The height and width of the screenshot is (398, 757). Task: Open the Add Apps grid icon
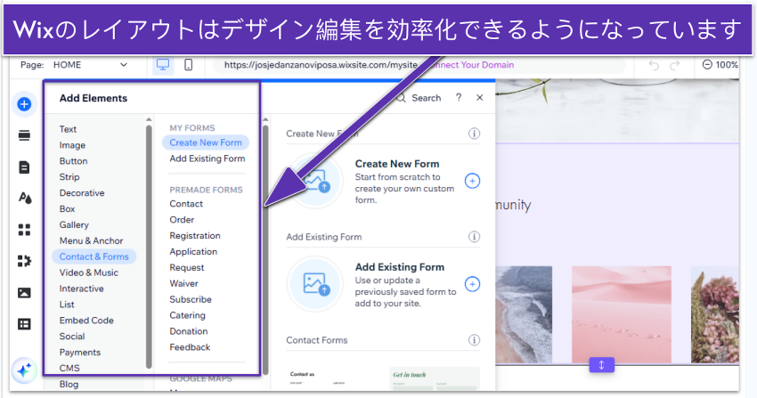pos(24,230)
